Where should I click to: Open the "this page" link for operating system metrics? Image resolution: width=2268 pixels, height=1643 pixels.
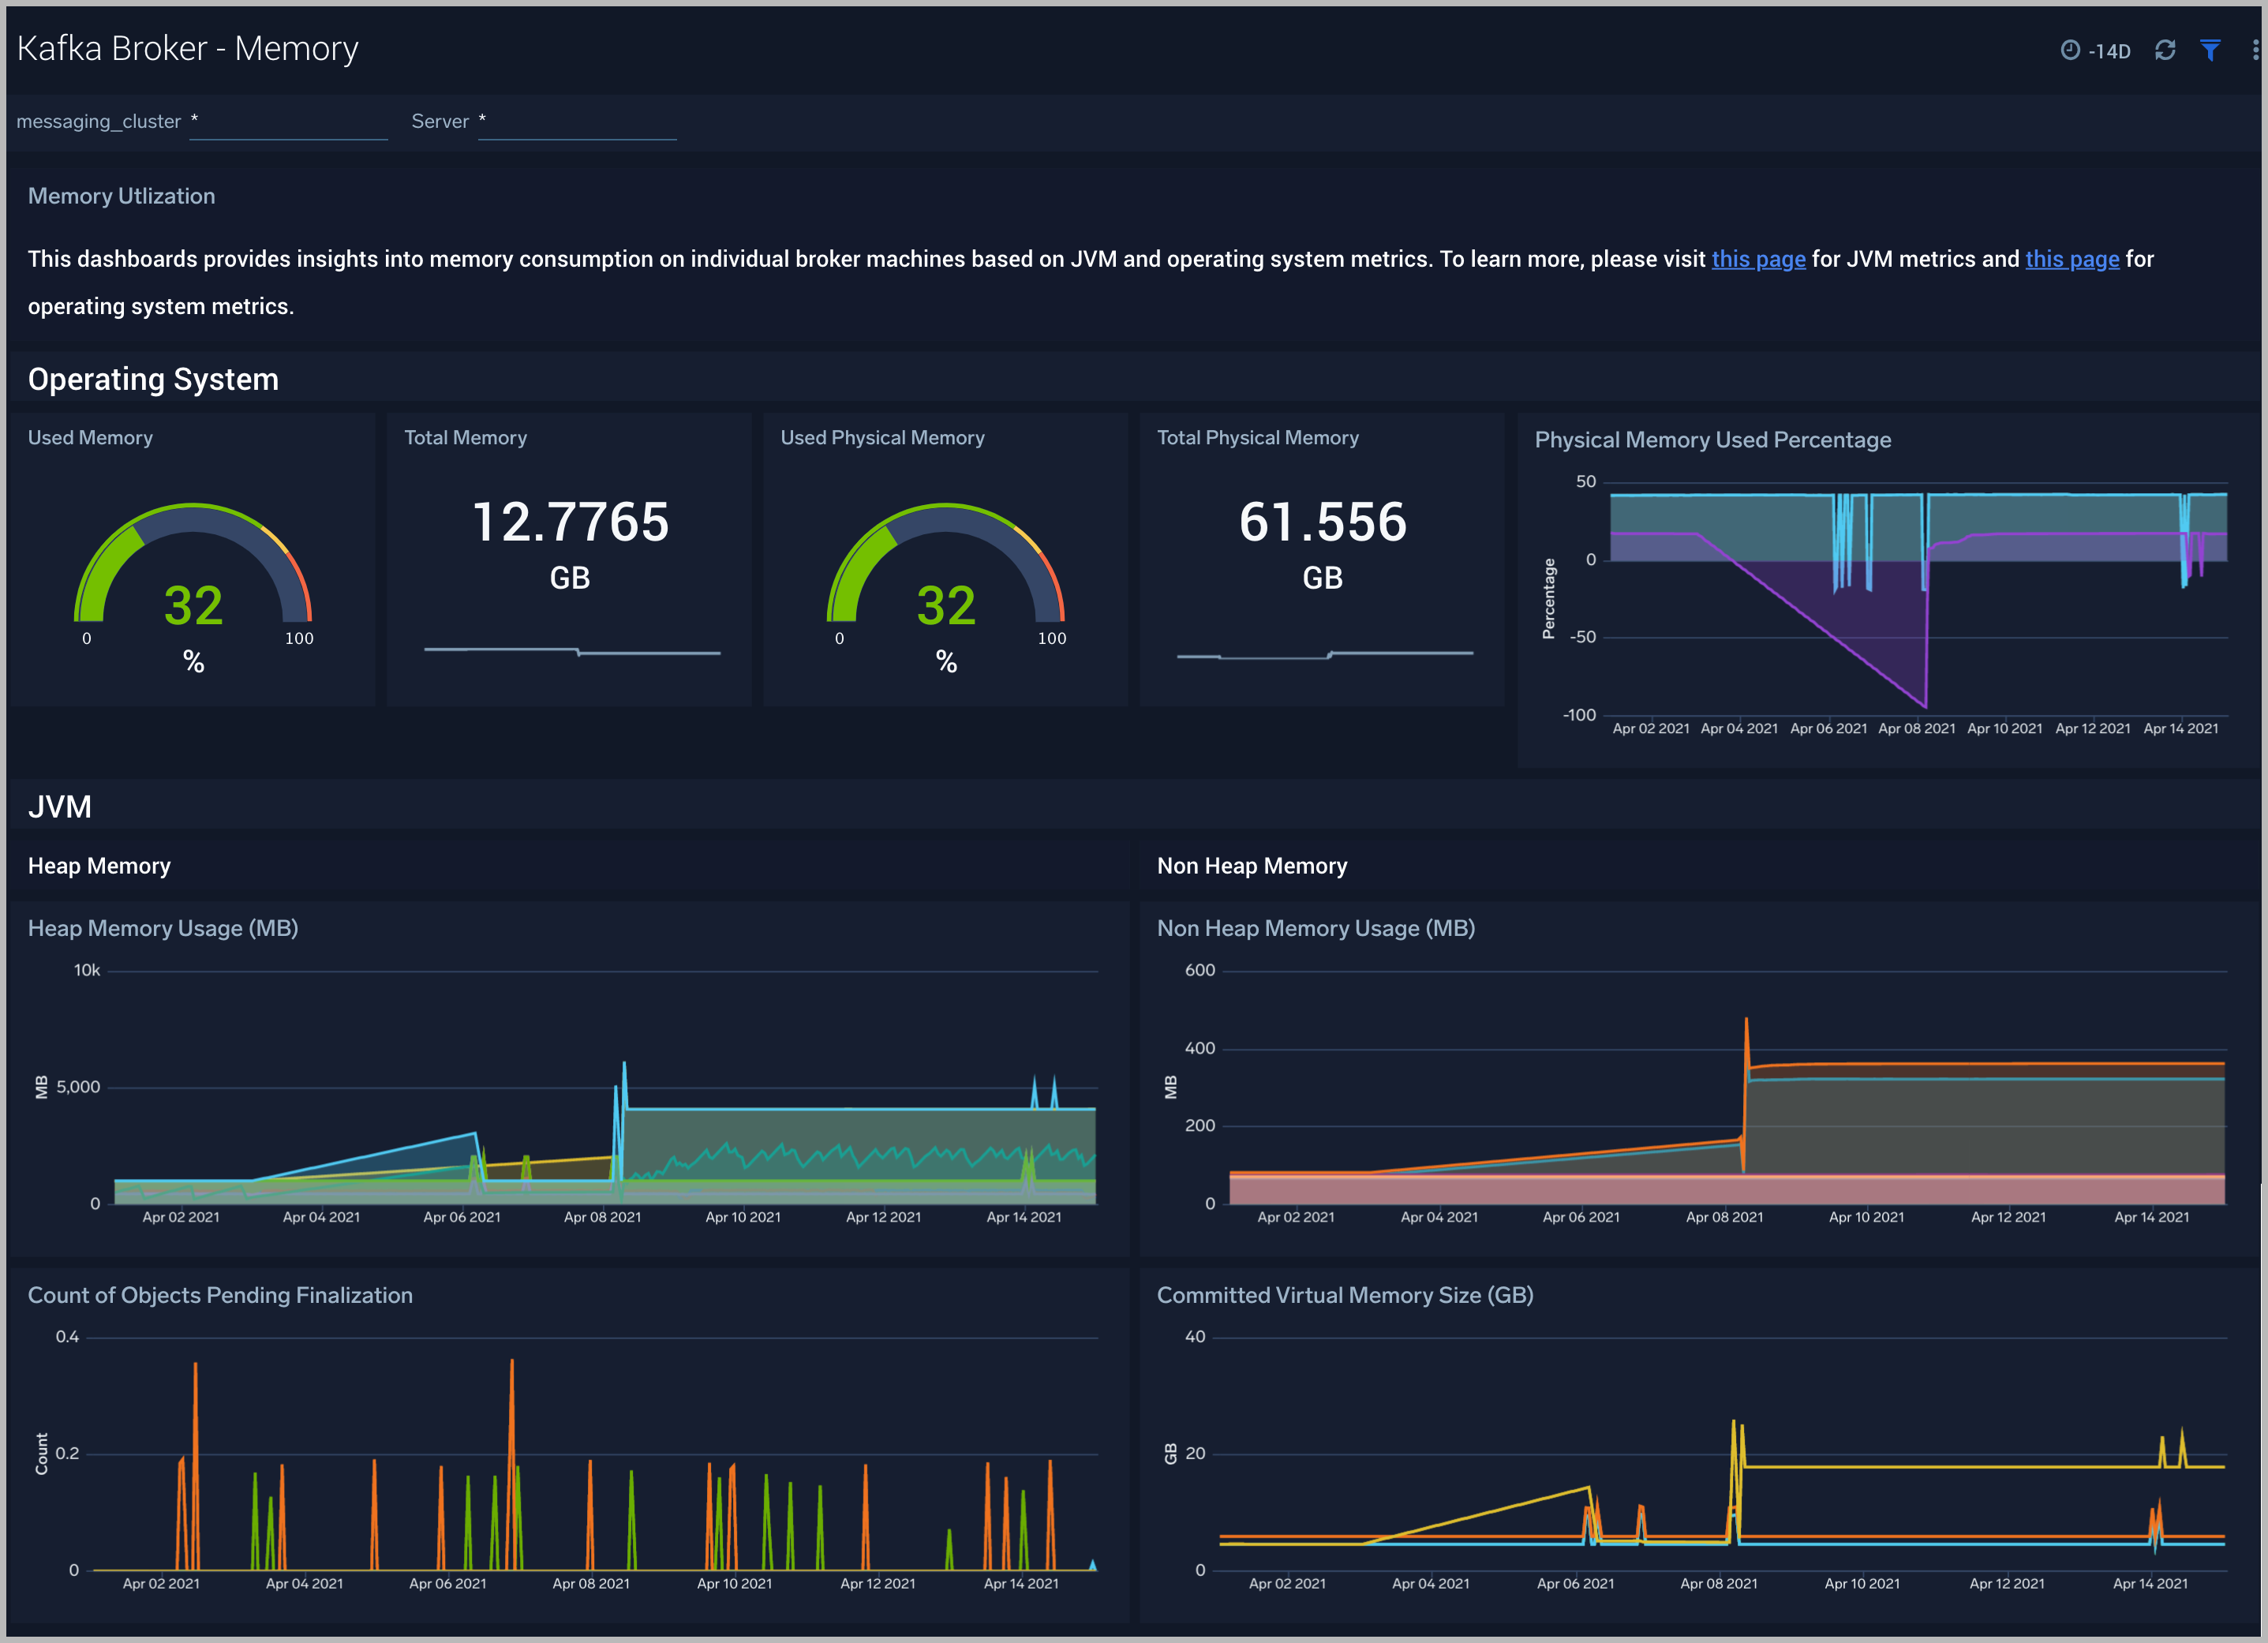(2072, 258)
